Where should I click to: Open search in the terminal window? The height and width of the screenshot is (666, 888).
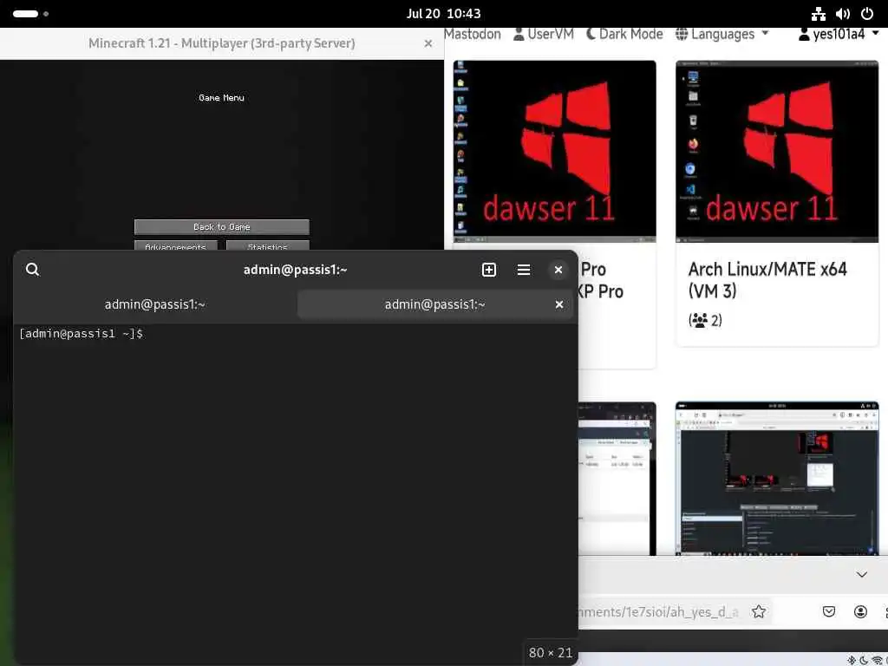pos(32,270)
